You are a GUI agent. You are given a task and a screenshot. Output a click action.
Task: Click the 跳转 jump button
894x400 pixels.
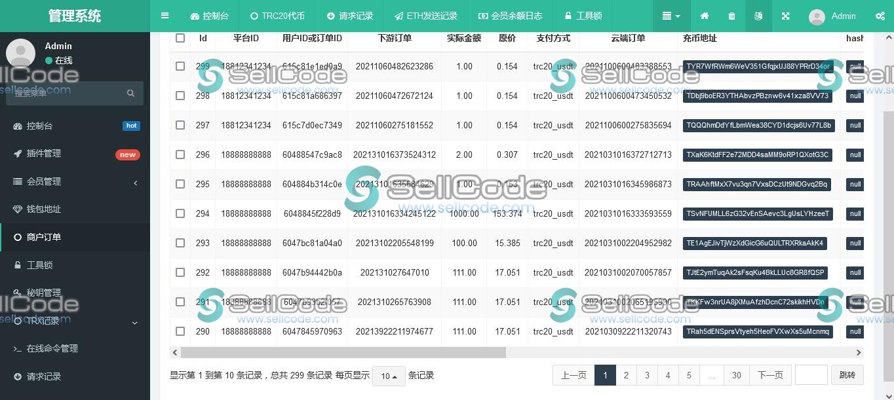(x=847, y=375)
